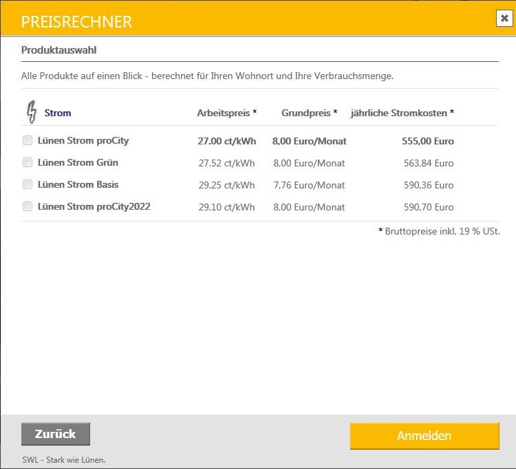
Task: Click the lightning bolt Strom icon
Action: click(32, 112)
